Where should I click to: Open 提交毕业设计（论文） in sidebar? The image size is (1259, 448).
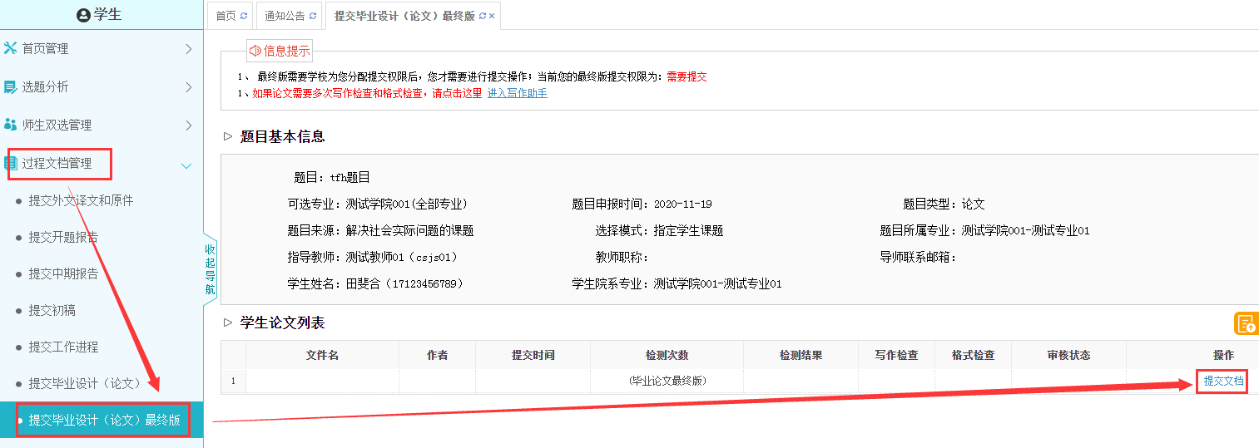point(87,383)
